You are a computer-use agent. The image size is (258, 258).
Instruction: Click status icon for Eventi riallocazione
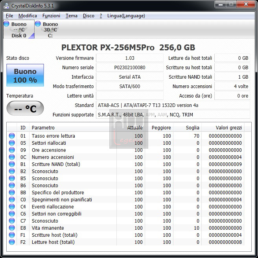click(12, 206)
